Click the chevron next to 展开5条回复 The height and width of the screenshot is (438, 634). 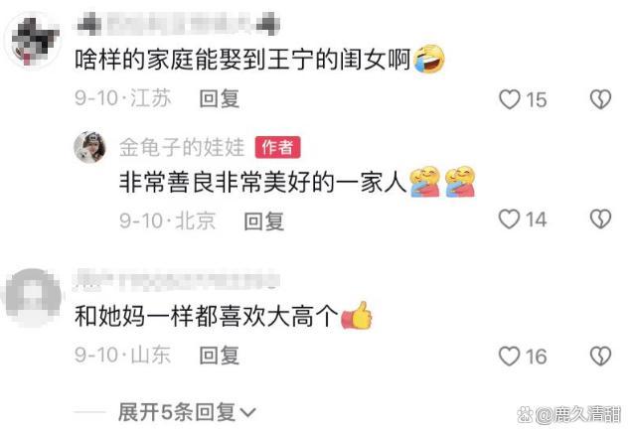(x=247, y=413)
